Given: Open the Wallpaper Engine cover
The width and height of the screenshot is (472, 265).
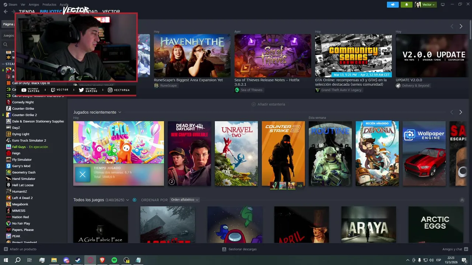Looking at the screenshot, I should point(424,153).
